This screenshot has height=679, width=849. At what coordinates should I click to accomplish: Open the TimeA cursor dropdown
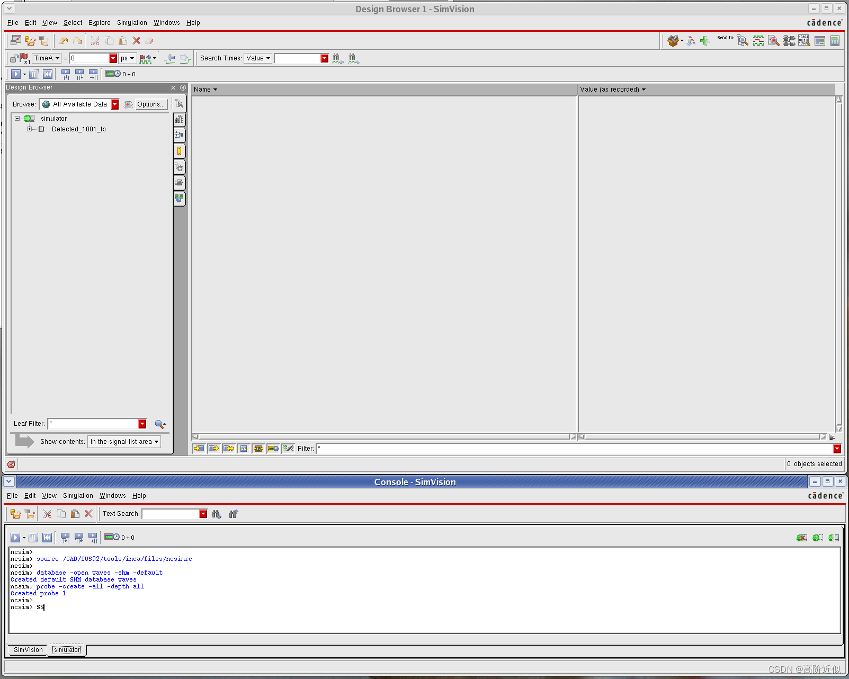coord(47,58)
